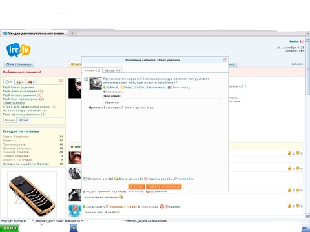The height and width of the screenshot is (232, 310).
Task: Open the irc.lv logo home page
Action: click(x=19, y=50)
